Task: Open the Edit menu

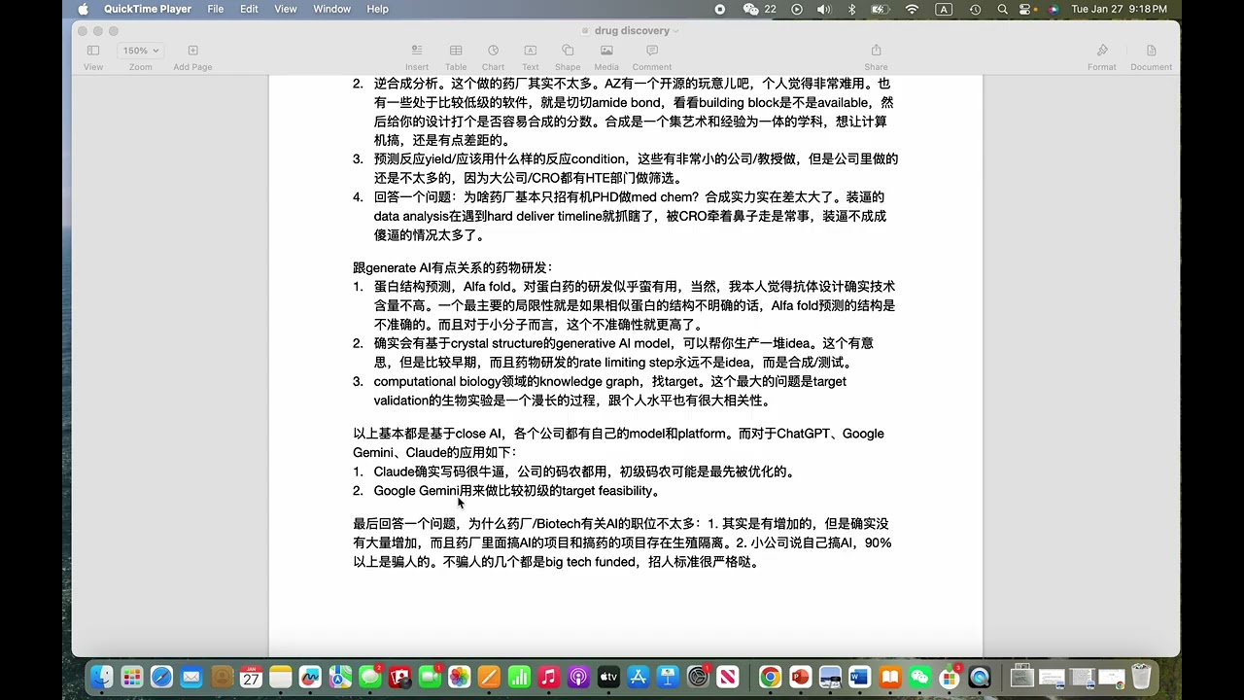Action: (249, 9)
